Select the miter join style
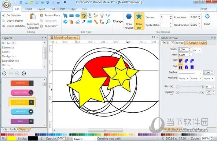Image resolution: width=217 pixels, height=141 pixels. point(180,61)
